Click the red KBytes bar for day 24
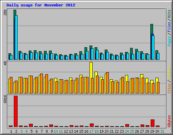Viewport: 173px width, 135px height. pyautogui.click(x=127, y=126)
